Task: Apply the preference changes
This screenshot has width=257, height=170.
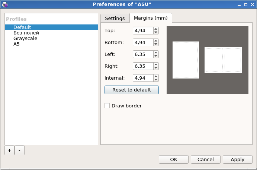Action: pyautogui.click(x=237, y=159)
